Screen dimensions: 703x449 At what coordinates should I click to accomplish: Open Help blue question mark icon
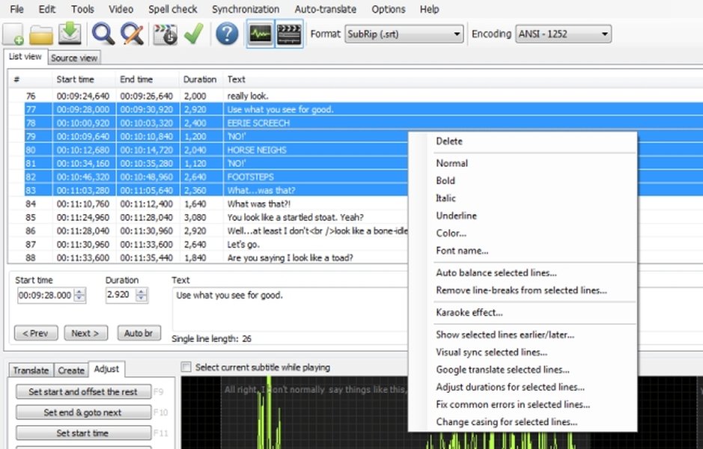click(228, 34)
